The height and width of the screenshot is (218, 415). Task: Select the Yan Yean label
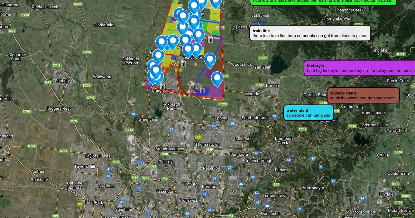[263, 67]
